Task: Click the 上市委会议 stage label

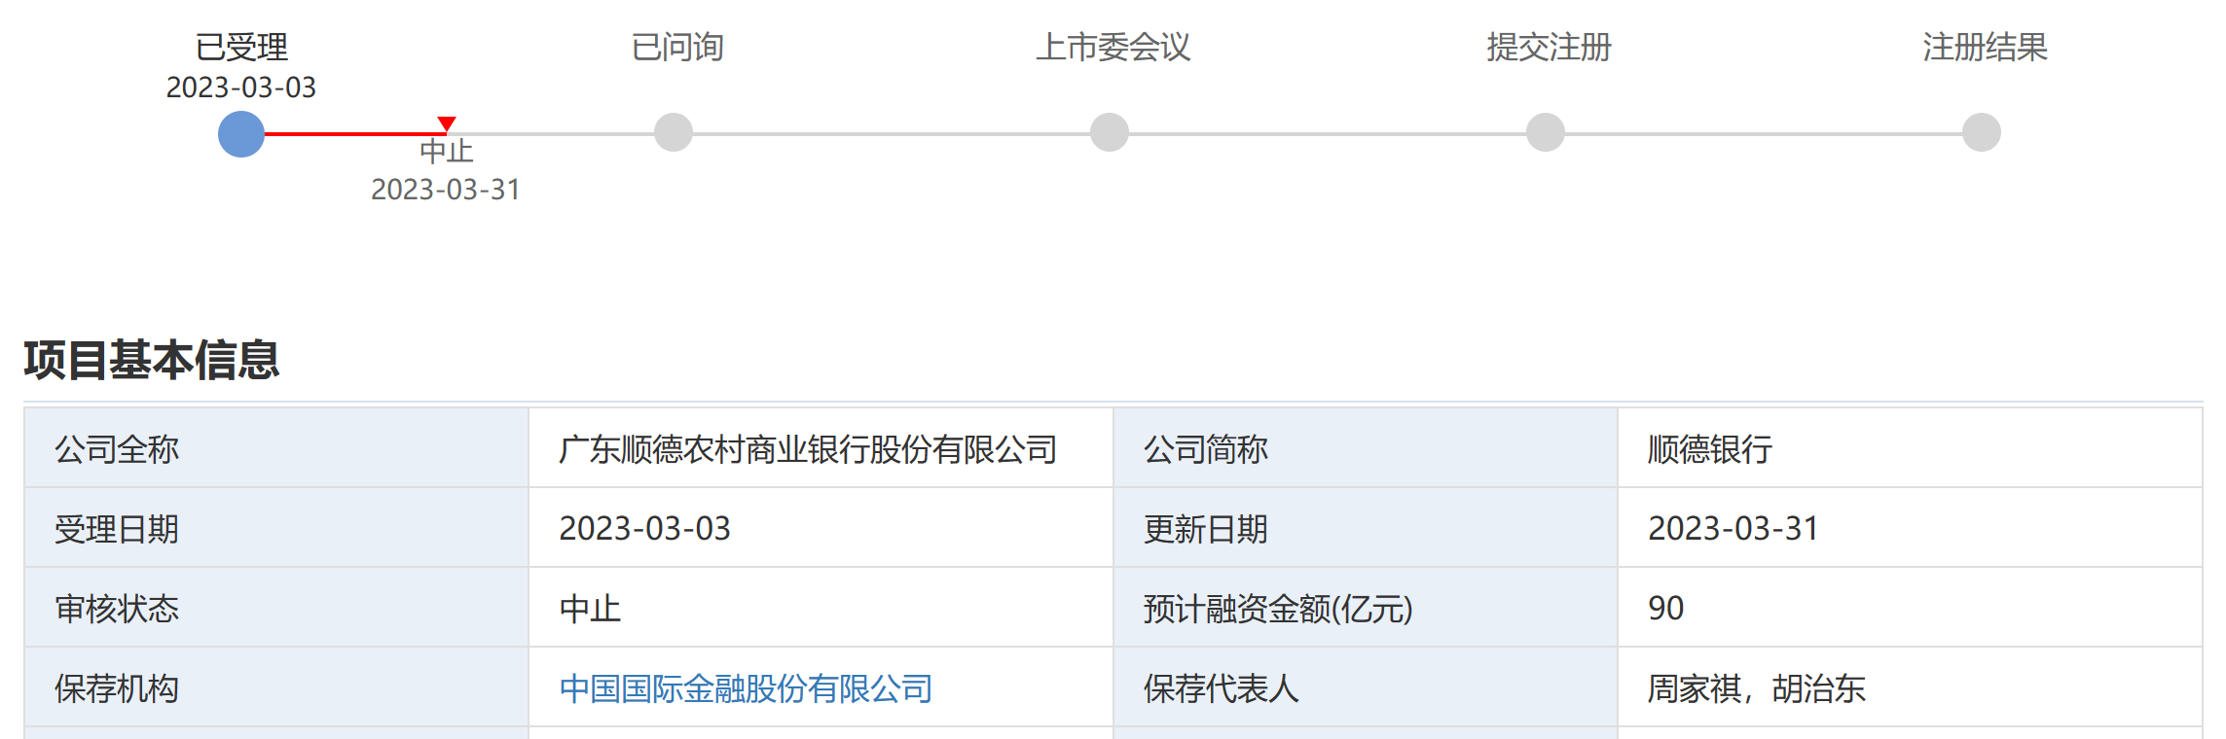Action: pyautogui.click(x=1113, y=47)
